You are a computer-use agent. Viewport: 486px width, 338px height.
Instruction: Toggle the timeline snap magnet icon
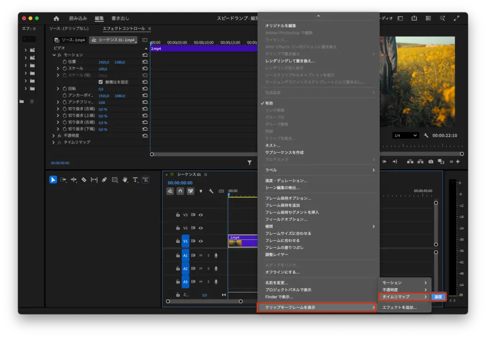[x=180, y=191]
